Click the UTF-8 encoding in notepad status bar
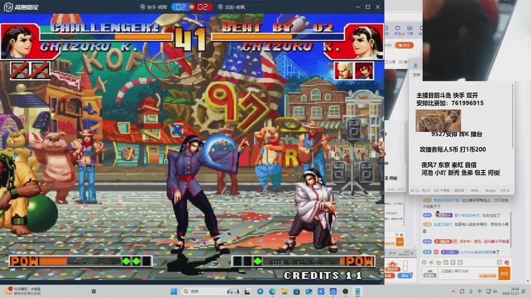The height and width of the screenshot is (298, 531). (504, 191)
